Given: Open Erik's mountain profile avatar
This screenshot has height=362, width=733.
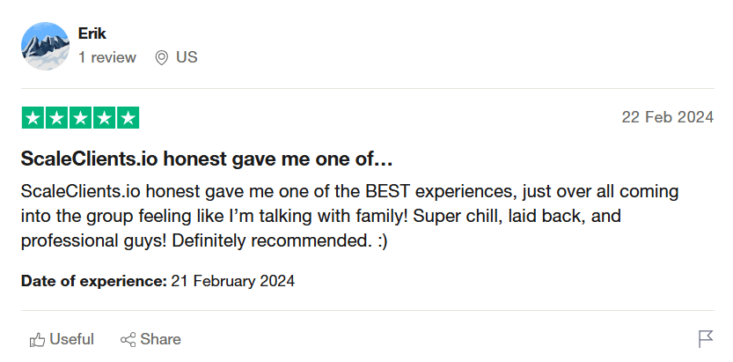Looking at the screenshot, I should coord(46,46).
